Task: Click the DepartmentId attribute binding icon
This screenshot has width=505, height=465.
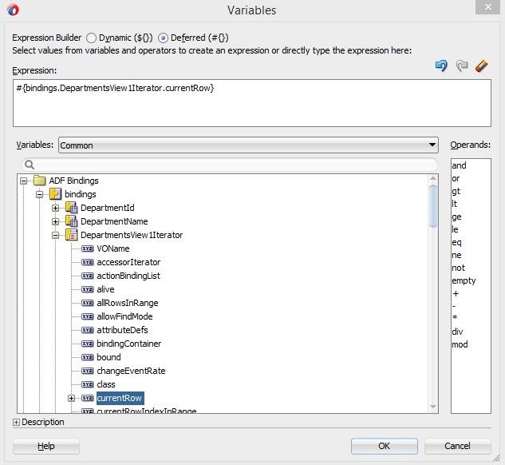Action: point(71,208)
